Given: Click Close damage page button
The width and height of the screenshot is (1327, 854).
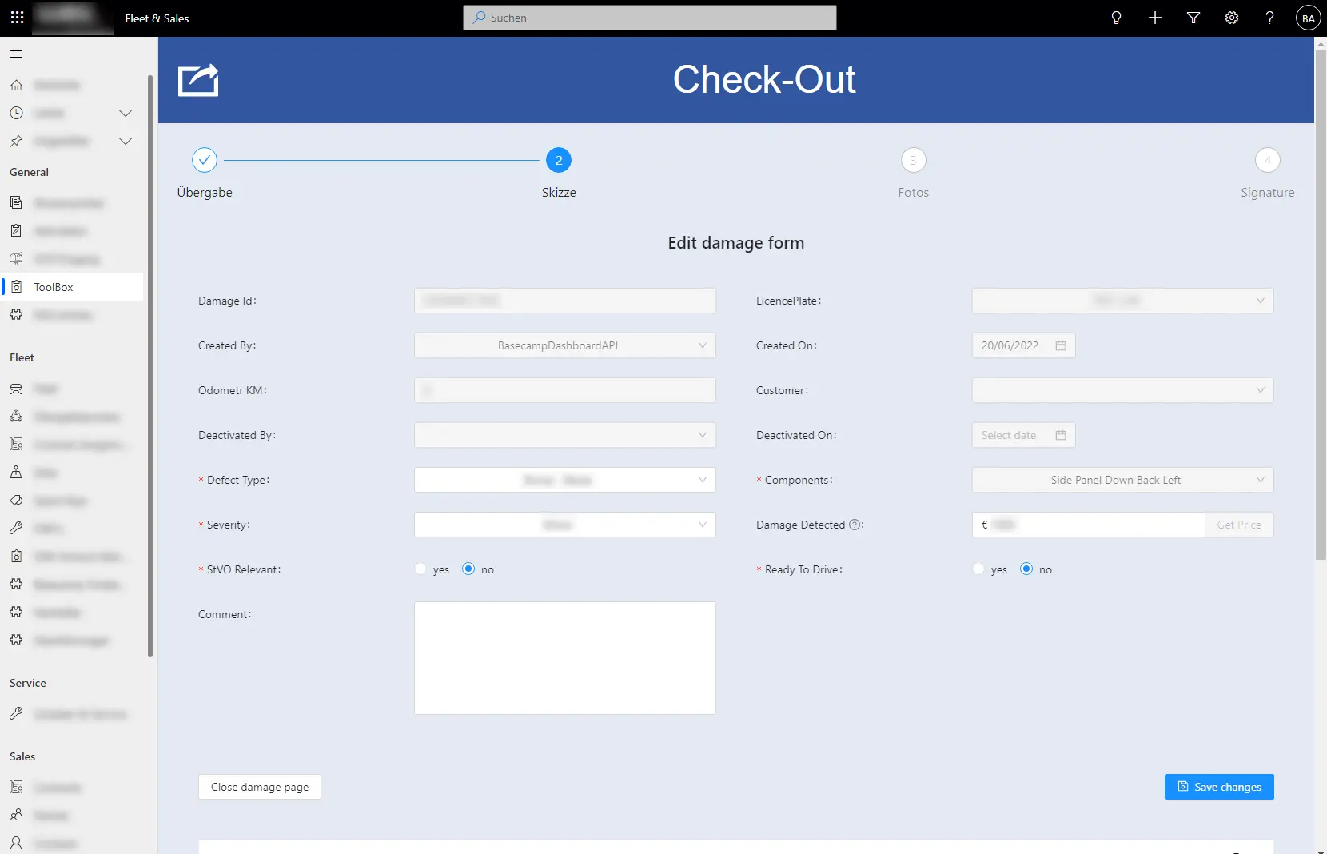Looking at the screenshot, I should click(260, 787).
